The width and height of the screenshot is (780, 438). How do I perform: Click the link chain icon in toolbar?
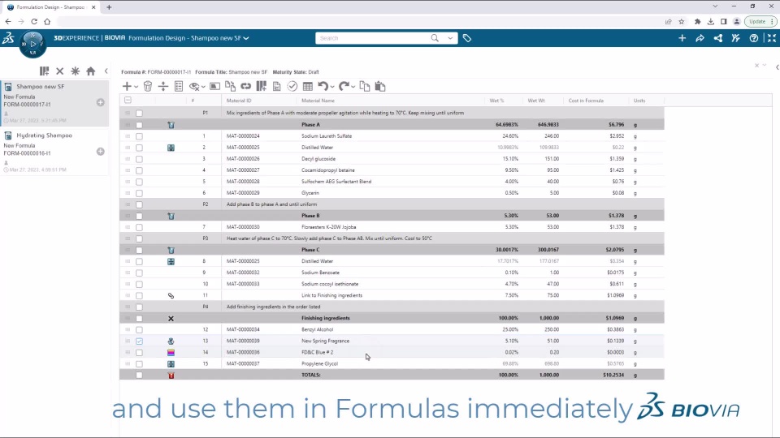tap(245, 87)
